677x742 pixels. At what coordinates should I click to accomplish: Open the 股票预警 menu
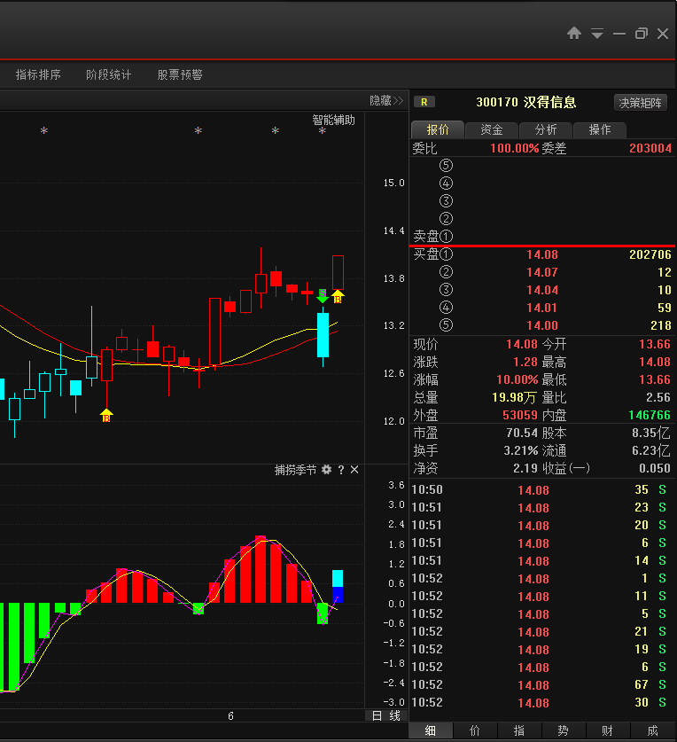coord(180,74)
